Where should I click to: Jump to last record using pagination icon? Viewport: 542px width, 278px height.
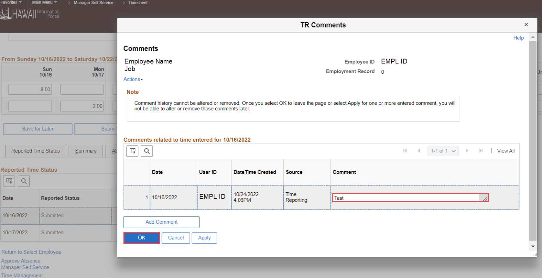(481, 151)
